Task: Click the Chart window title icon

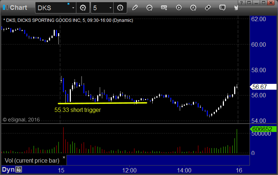Action: pos(5,7)
